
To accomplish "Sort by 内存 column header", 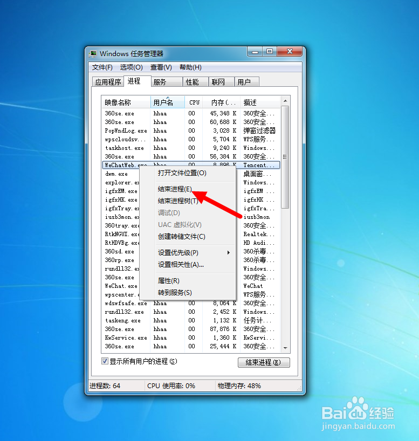I will (222, 102).
